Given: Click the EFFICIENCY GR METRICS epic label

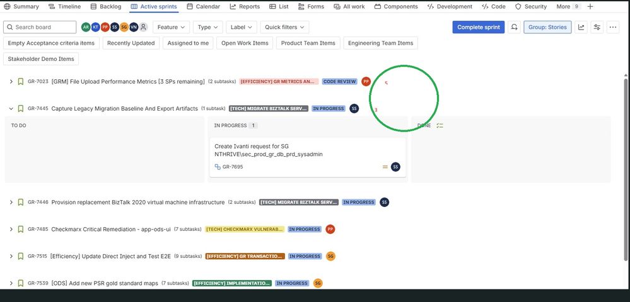Looking at the screenshot, I should 279,81.
